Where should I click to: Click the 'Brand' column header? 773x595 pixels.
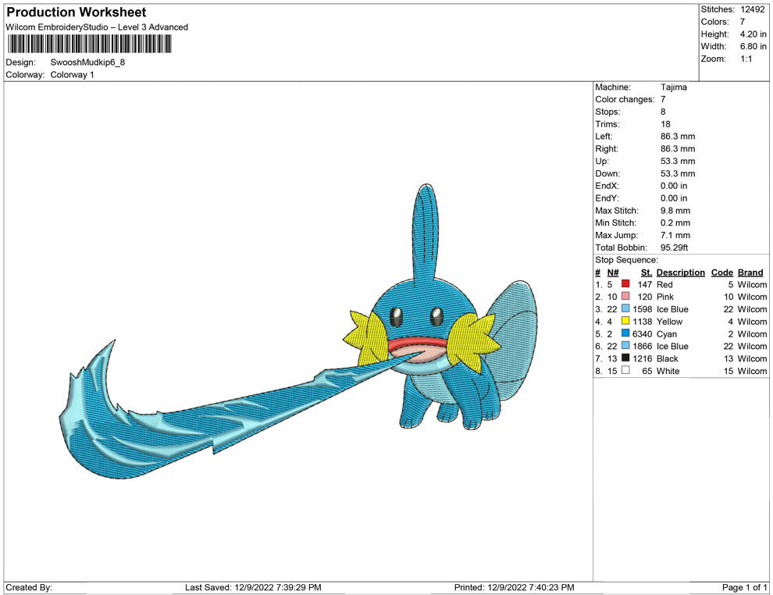coord(750,272)
